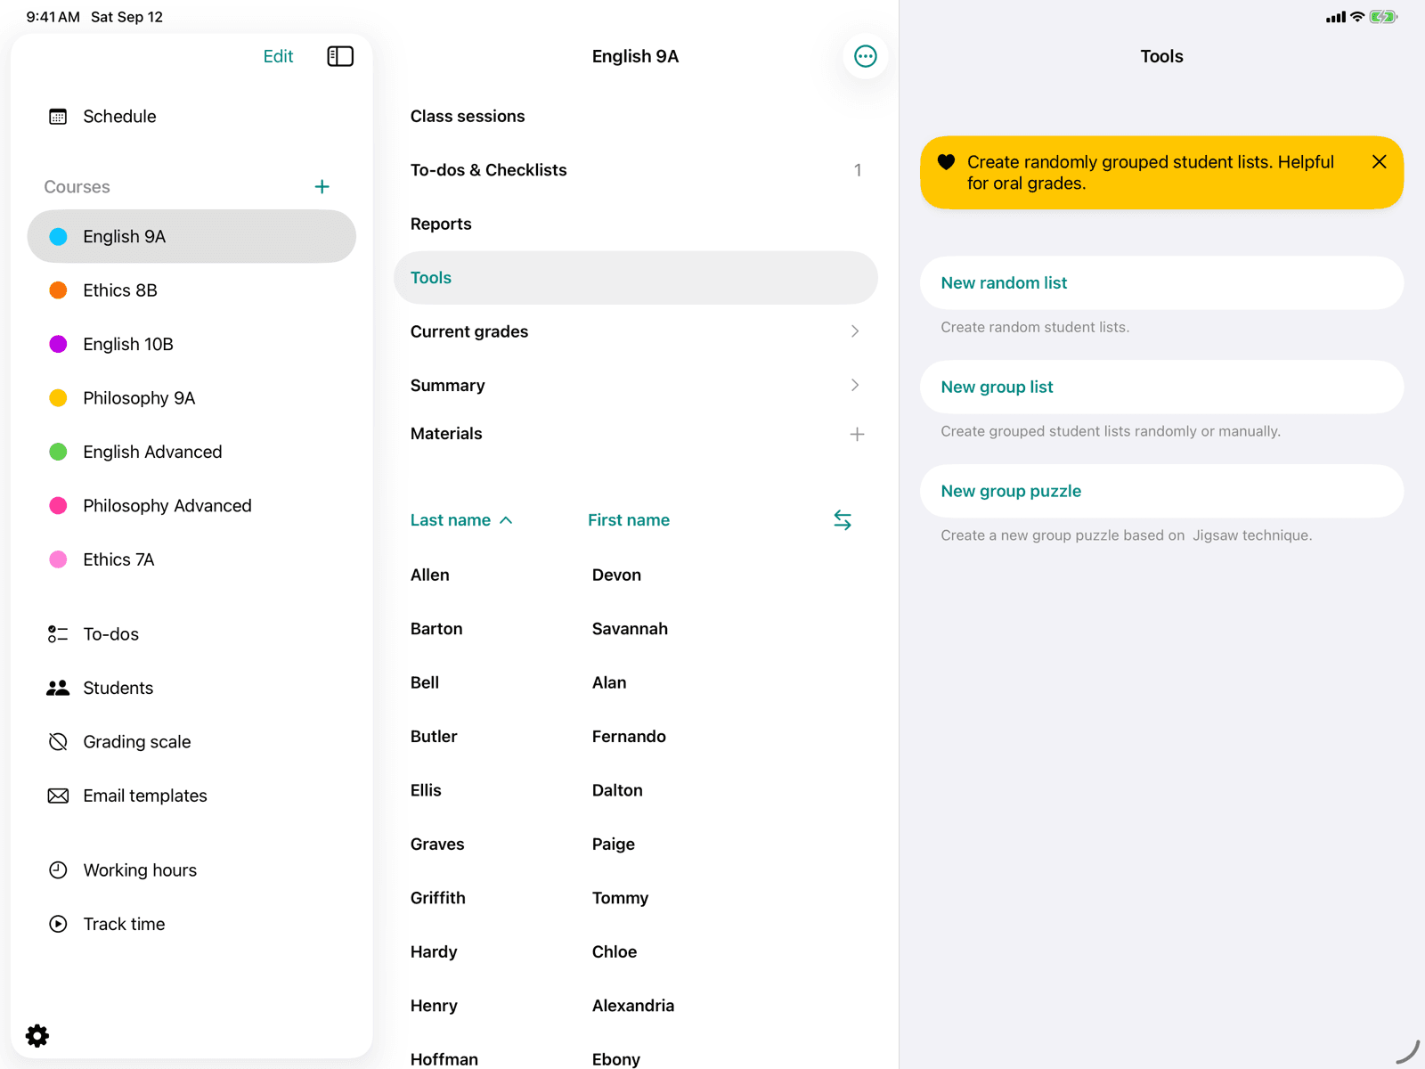This screenshot has width=1425, height=1069.
Task: Open Settings gear icon
Action: tap(37, 1035)
